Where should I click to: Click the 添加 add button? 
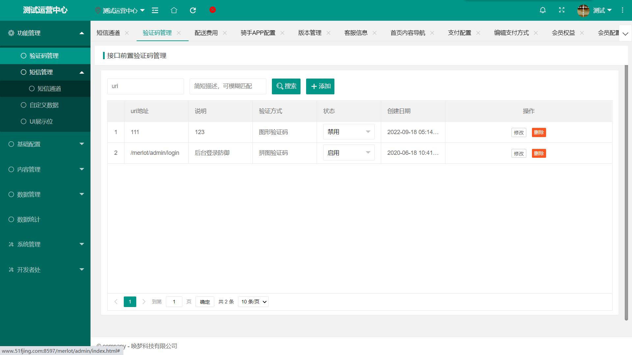(x=320, y=86)
